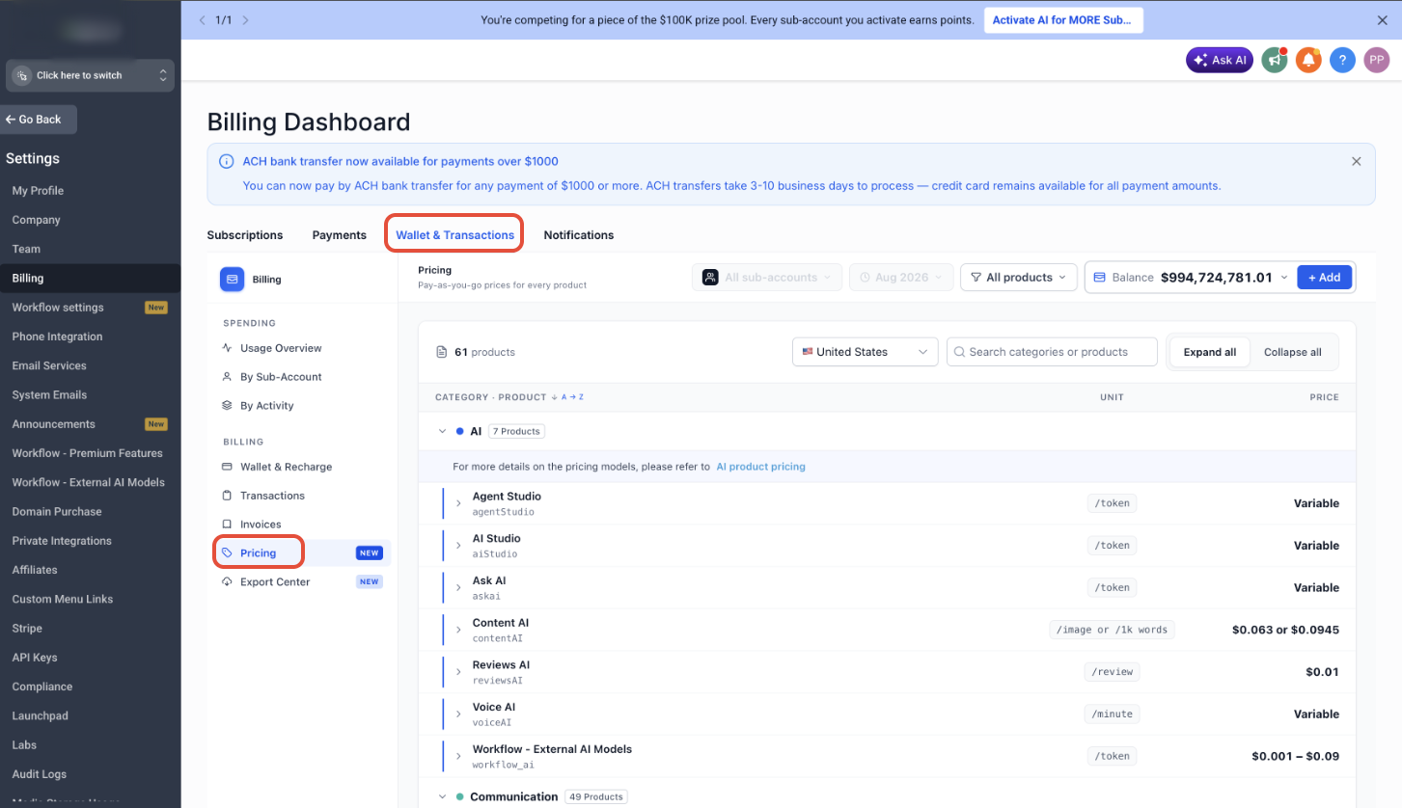Switch to the Subscriptions tab

pos(245,235)
